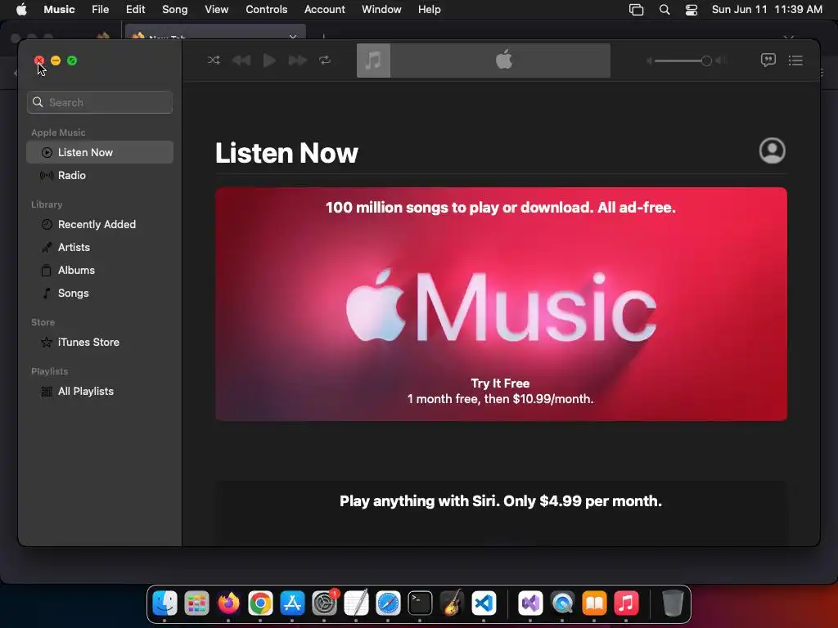Open TextEdit from the Dock
Viewport: 838px width, 628px height.
point(356,603)
